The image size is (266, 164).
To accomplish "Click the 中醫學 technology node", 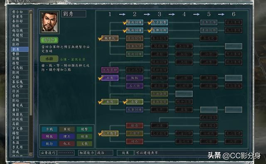I will click(x=135, y=133).
